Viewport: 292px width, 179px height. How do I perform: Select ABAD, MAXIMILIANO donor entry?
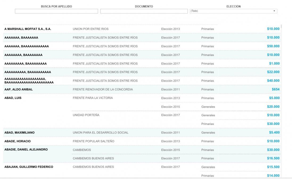click(19, 133)
